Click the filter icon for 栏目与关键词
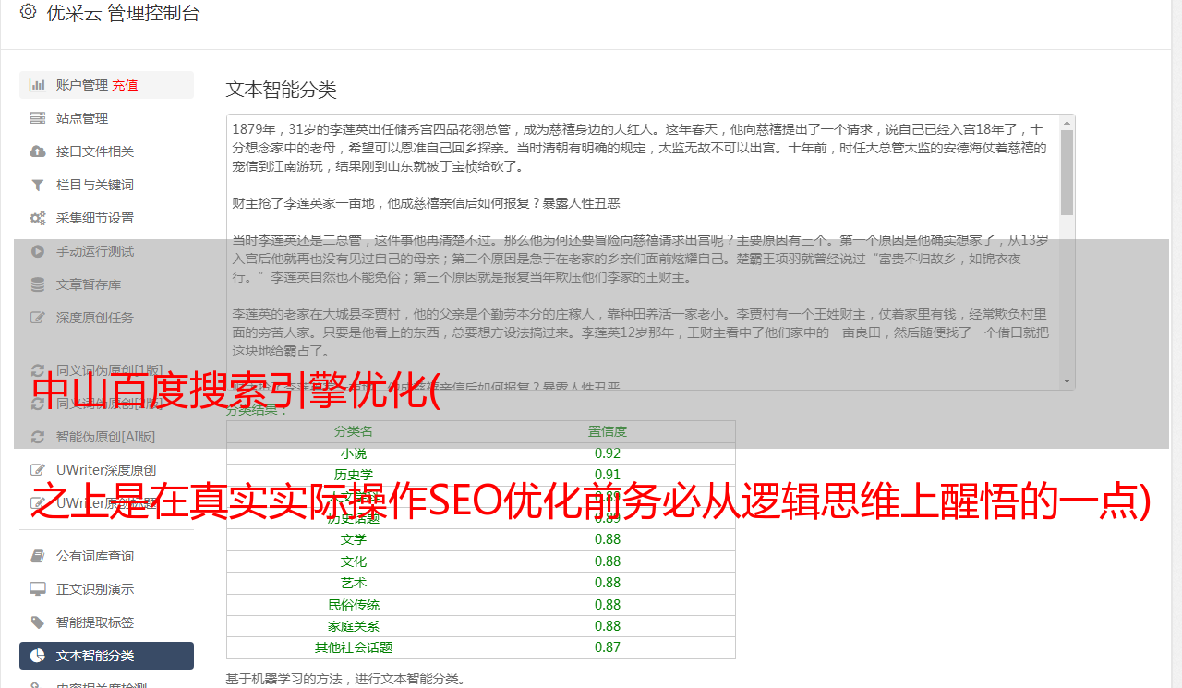 pos(38,185)
